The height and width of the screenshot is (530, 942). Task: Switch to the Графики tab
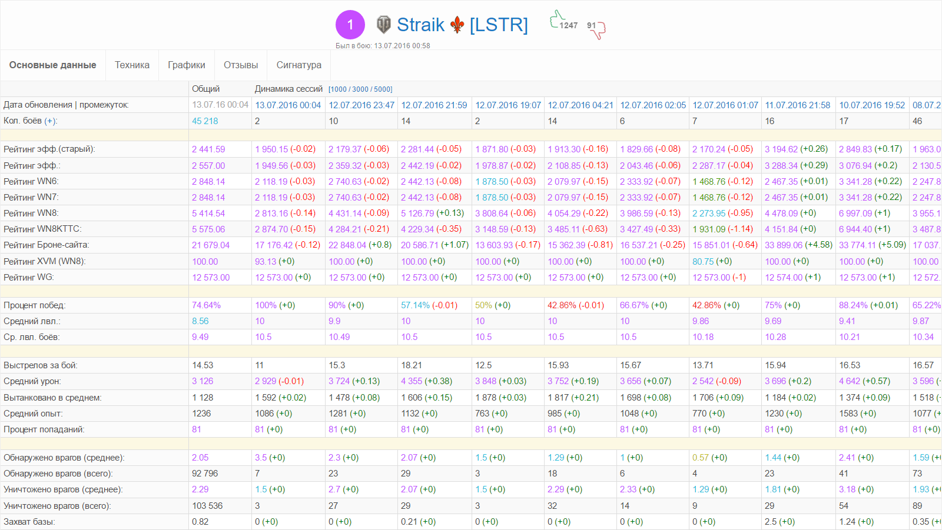(187, 65)
